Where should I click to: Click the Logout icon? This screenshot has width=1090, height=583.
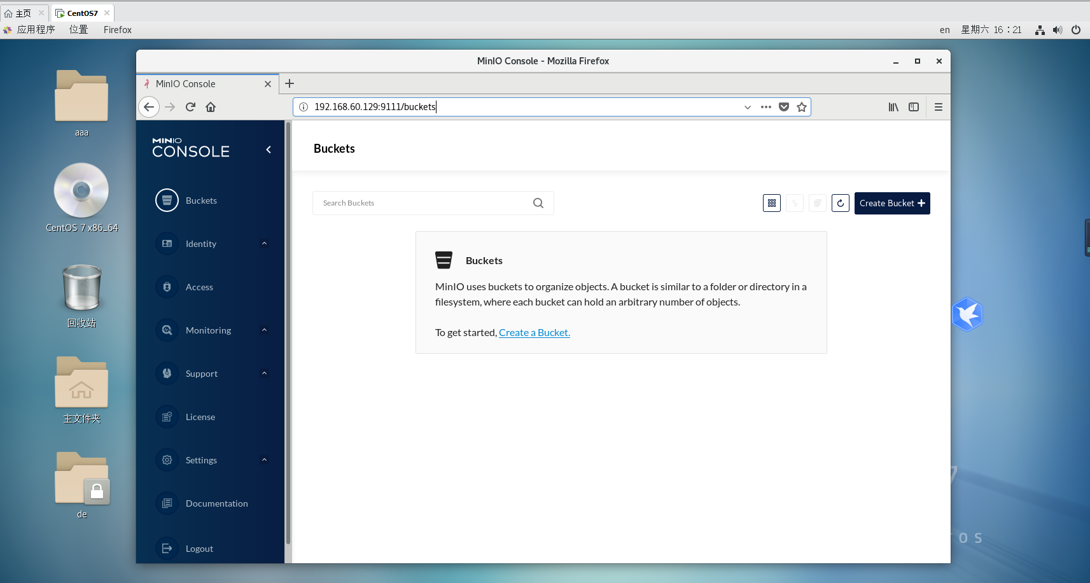pos(167,549)
